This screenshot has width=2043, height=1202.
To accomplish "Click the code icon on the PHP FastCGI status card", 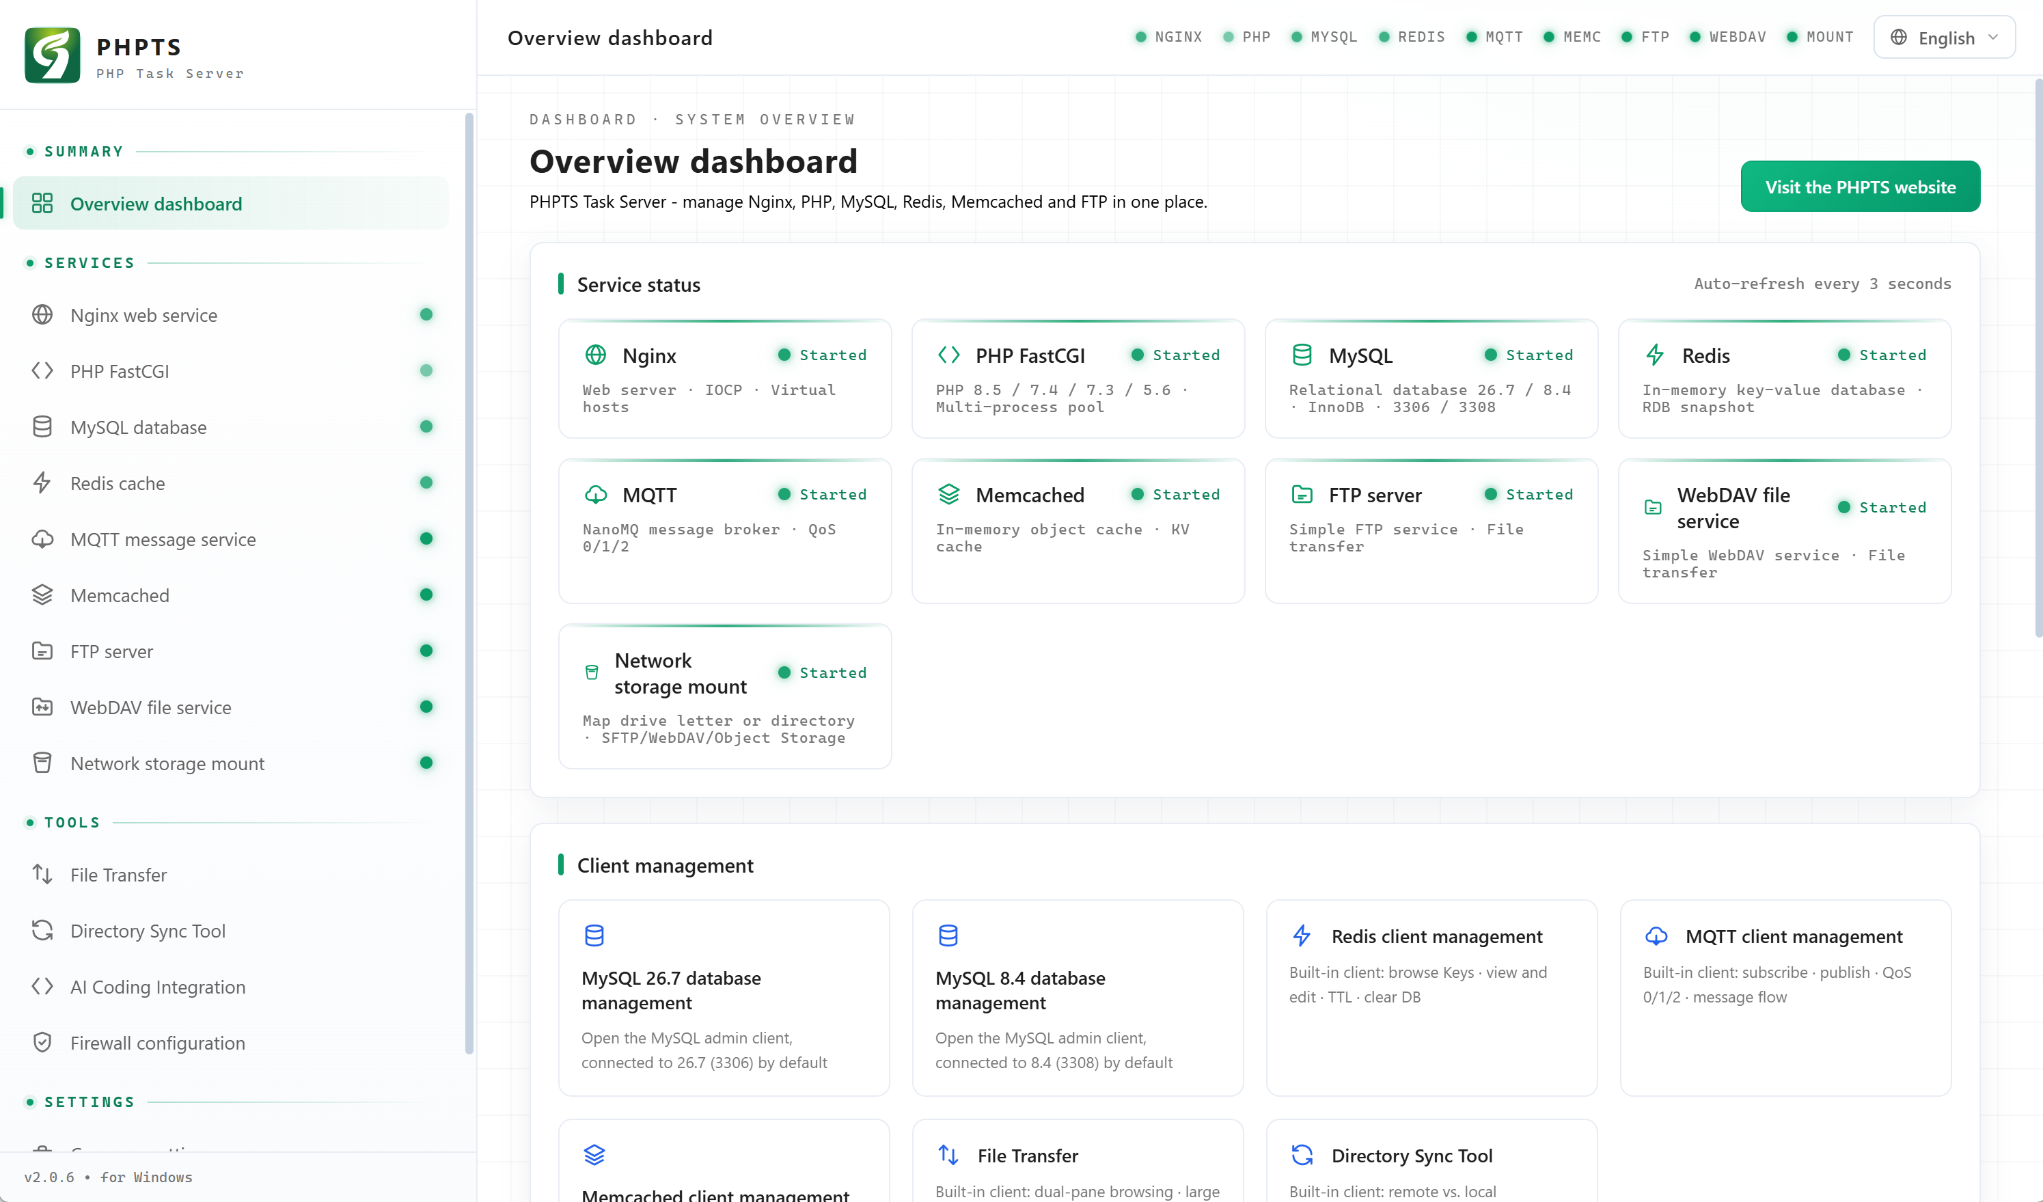I will point(948,355).
